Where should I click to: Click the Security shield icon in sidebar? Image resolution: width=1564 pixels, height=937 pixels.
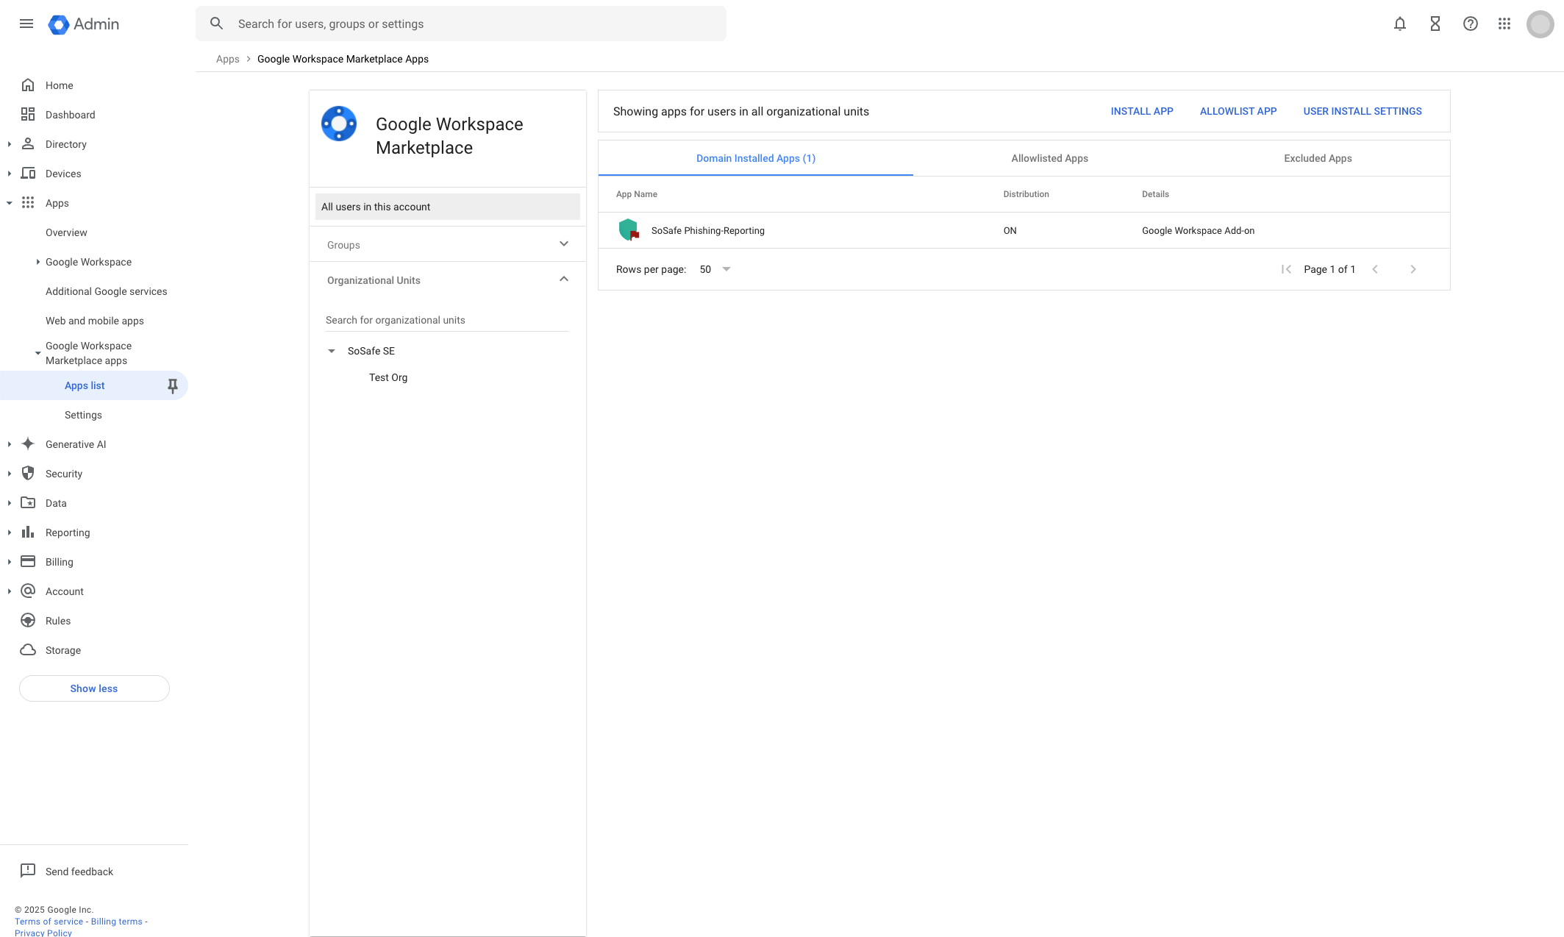[x=28, y=473]
